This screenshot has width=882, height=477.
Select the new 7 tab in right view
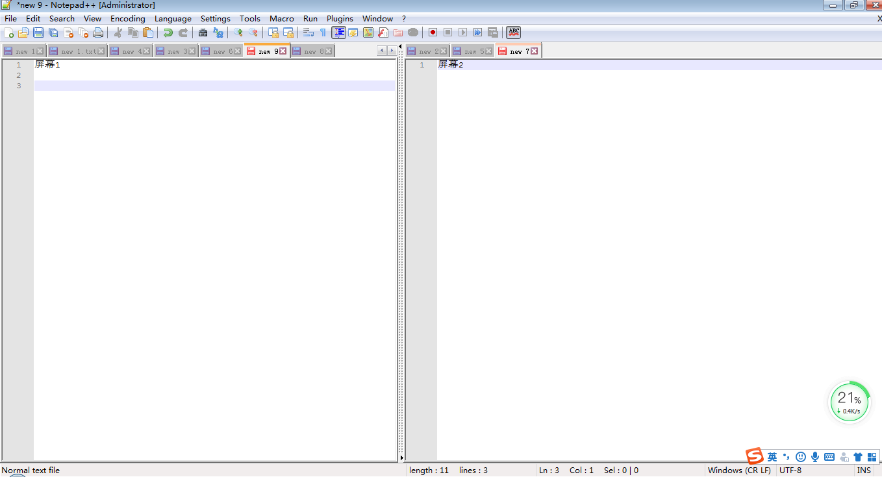point(518,51)
